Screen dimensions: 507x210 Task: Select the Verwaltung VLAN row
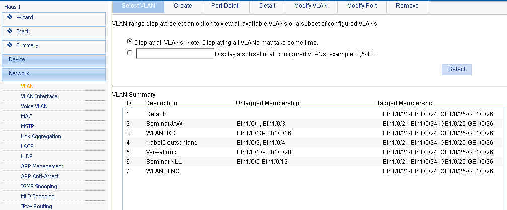[310, 152]
